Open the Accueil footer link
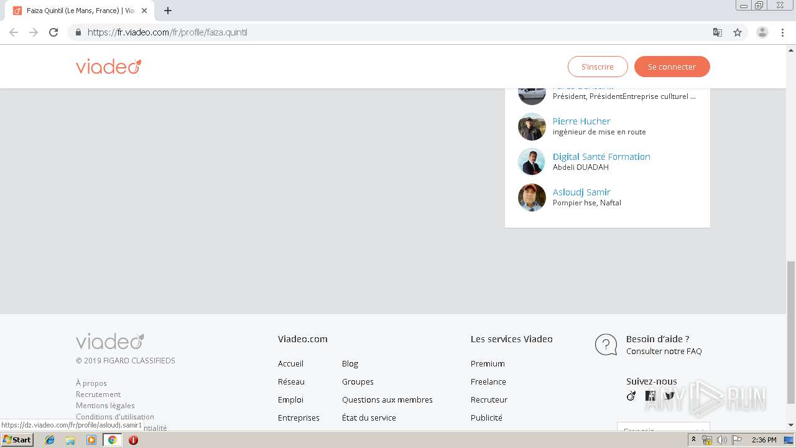The height and width of the screenshot is (448, 796). [290, 363]
